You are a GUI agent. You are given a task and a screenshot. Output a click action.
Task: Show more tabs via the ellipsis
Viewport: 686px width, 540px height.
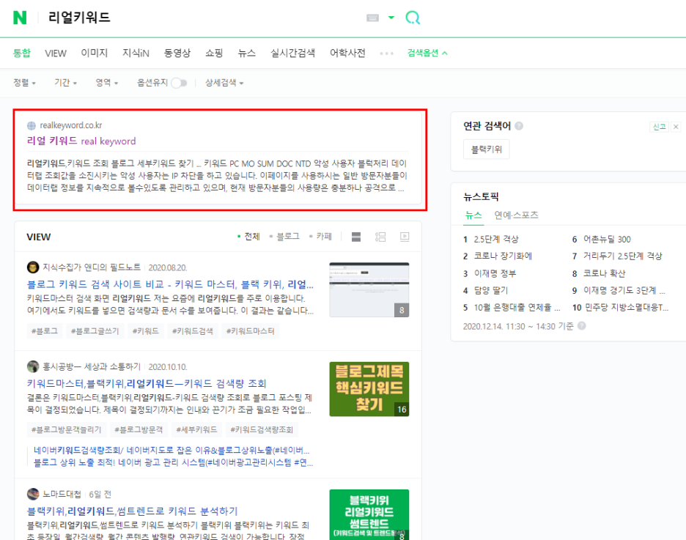386,53
